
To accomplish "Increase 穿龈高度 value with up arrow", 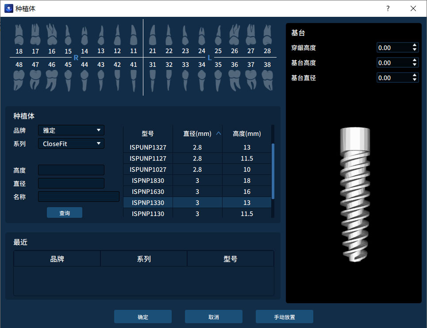I will [415, 45].
